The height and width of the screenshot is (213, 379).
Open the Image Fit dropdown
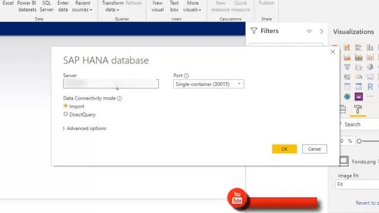click(x=357, y=185)
